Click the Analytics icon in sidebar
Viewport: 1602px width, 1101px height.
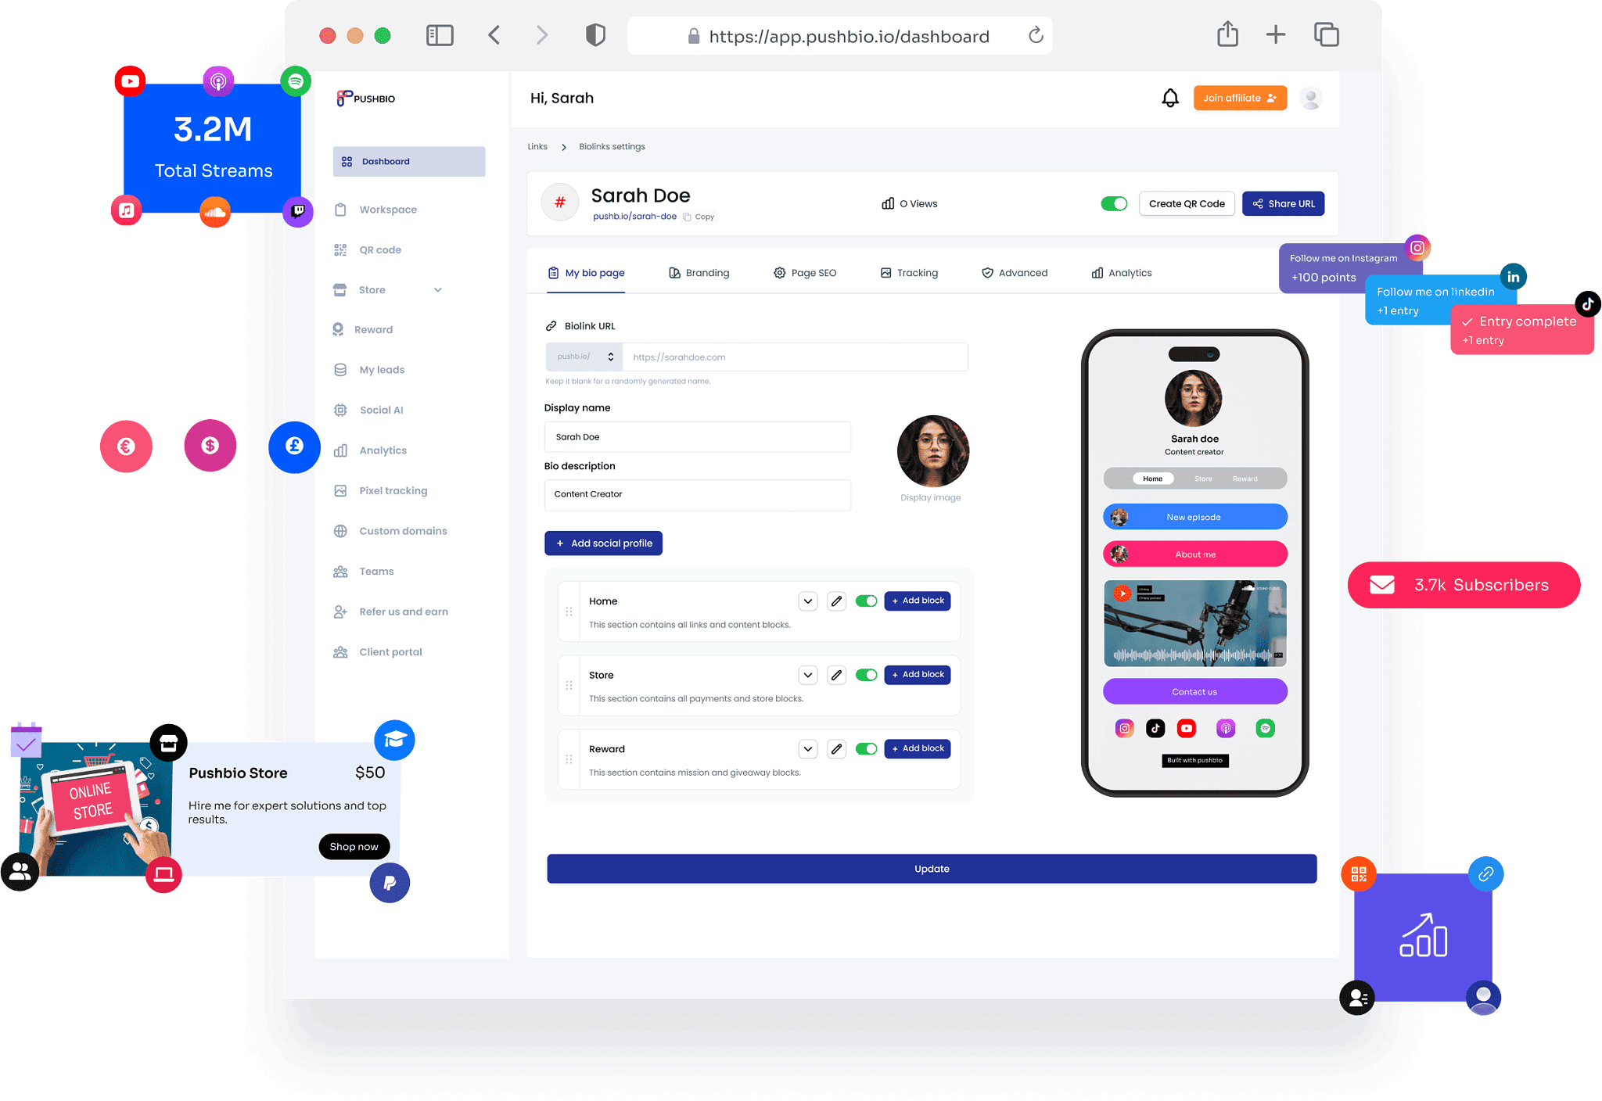[343, 450]
